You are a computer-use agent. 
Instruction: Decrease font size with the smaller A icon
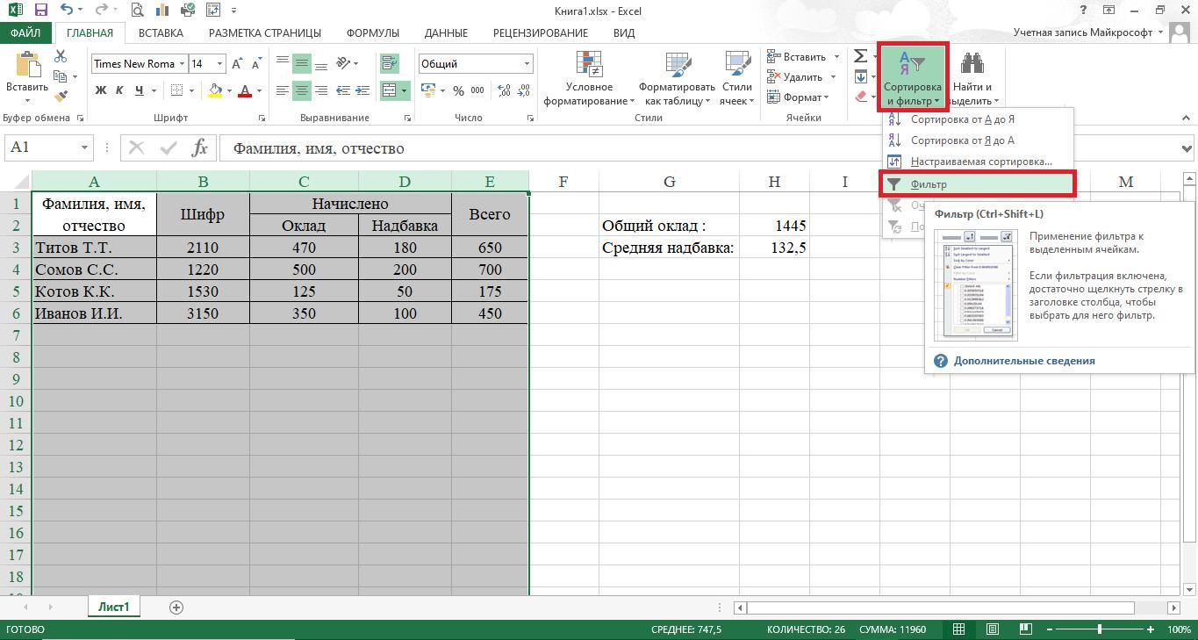coord(256,64)
